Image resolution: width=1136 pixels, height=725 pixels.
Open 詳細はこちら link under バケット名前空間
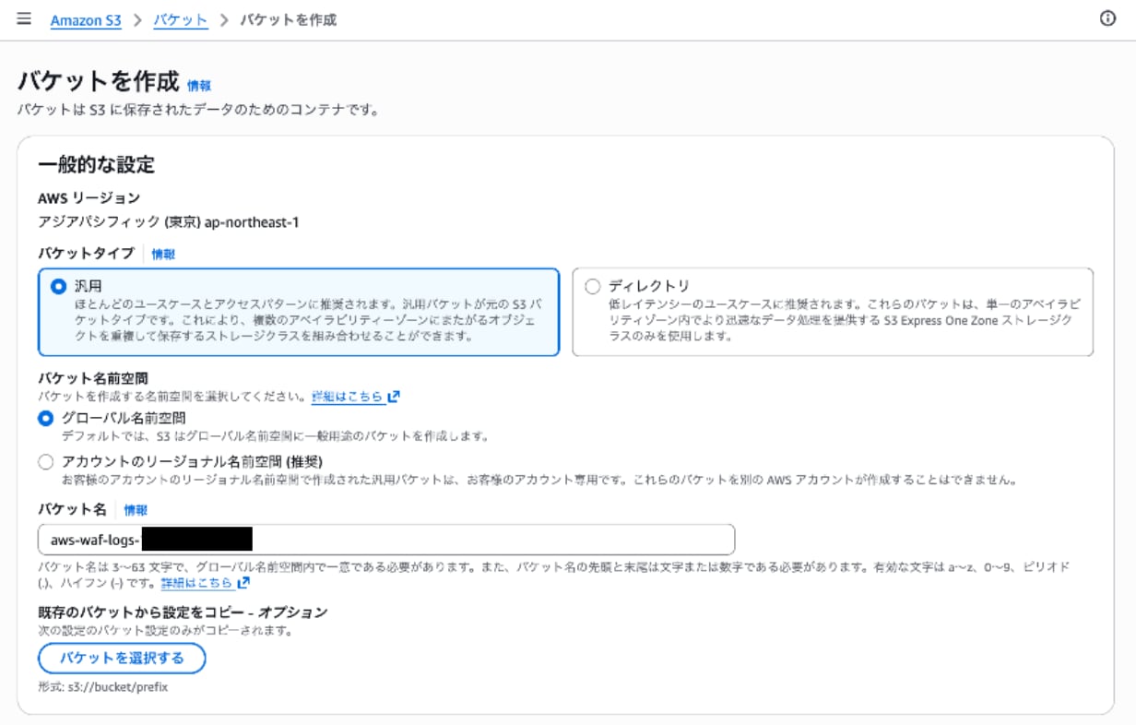(x=347, y=397)
